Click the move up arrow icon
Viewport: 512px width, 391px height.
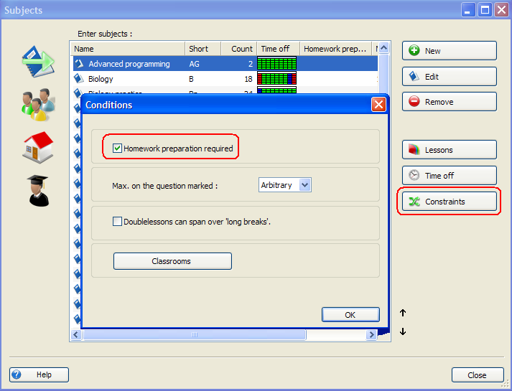tap(403, 313)
